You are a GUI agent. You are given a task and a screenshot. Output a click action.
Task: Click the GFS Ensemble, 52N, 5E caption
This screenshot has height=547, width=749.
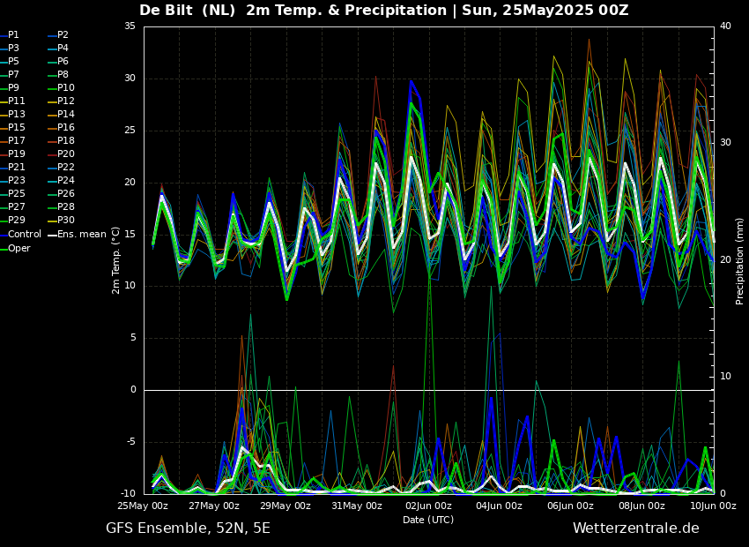[188, 528]
